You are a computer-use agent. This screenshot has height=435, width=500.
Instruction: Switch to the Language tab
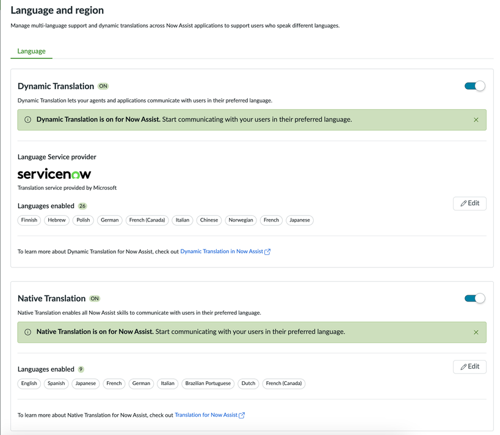point(31,51)
